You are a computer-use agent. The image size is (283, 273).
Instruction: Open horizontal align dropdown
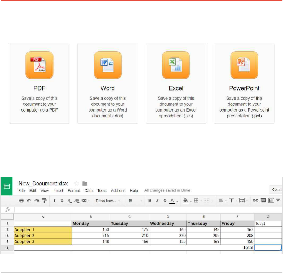click(x=223, y=201)
